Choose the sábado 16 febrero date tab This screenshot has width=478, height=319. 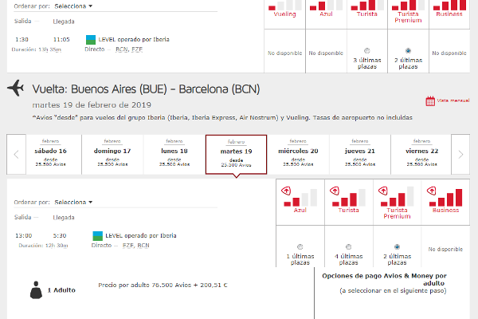pos(51,155)
